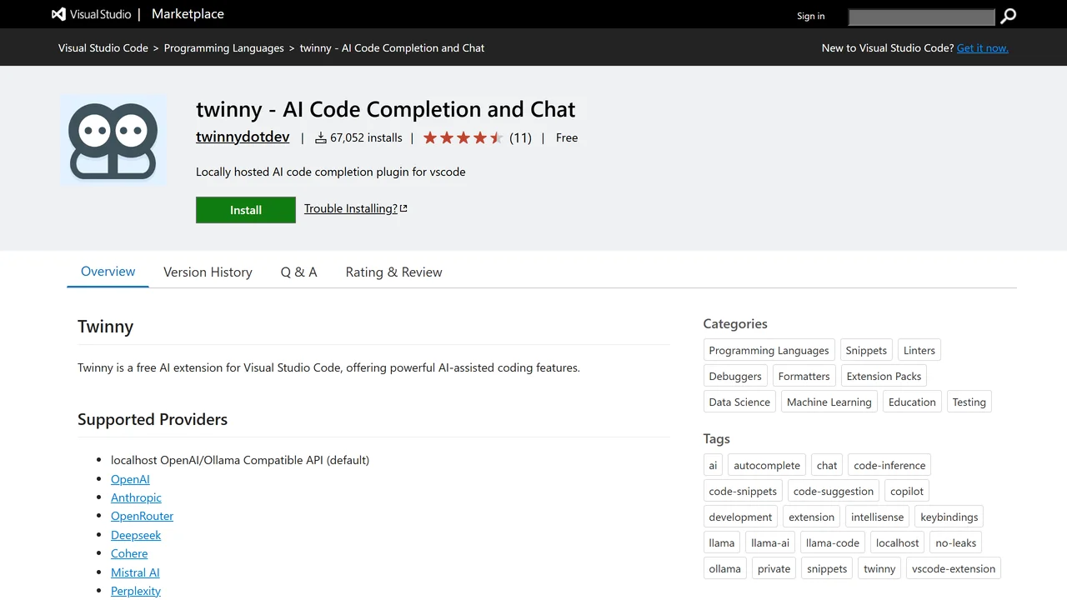Image resolution: width=1067 pixels, height=600 pixels.
Task: Select the Testing category
Action: pyautogui.click(x=969, y=402)
